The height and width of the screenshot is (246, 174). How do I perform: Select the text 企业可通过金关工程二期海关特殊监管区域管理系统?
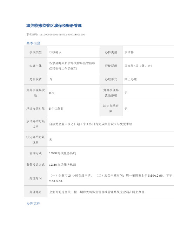tap(85, 192)
